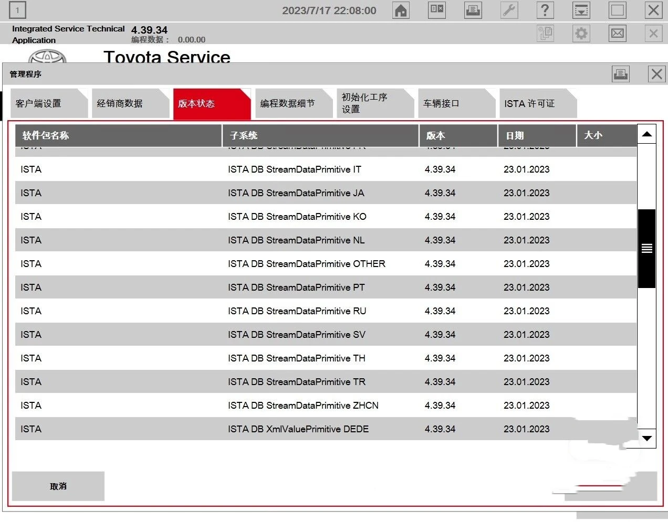668x522 pixels.
Task: Select 'ISTA DB StreamDataPrimitive PT' row text
Action: click(x=296, y=287)
